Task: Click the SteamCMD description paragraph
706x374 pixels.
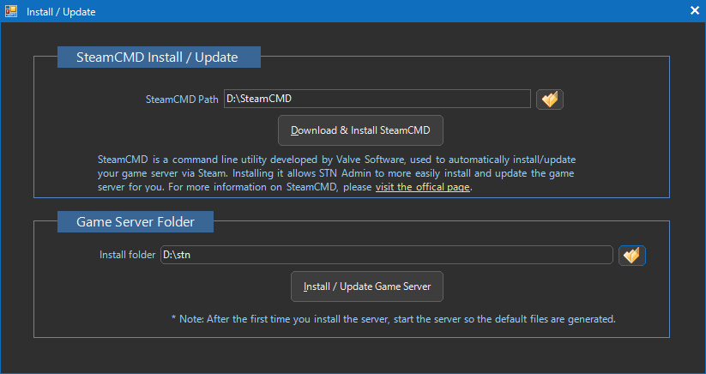Action: click(335, 172)
